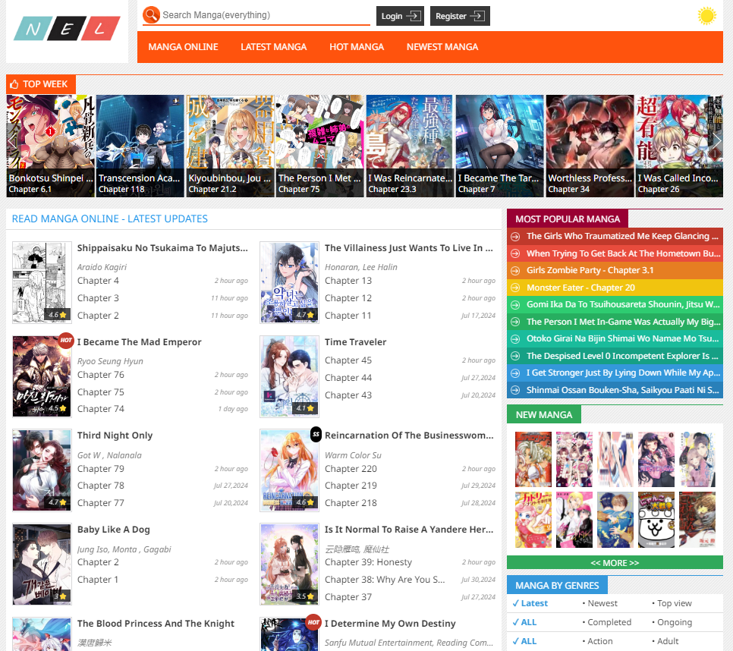Image resolution: width=733 pixels, height=651 pixels.
Task: Click the Top Week thumbs-up icon
Action: click(14, 84)
